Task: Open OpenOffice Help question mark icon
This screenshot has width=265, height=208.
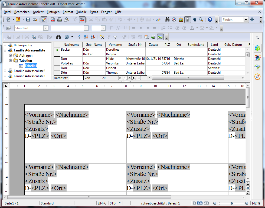Action: tap(210, 19)
